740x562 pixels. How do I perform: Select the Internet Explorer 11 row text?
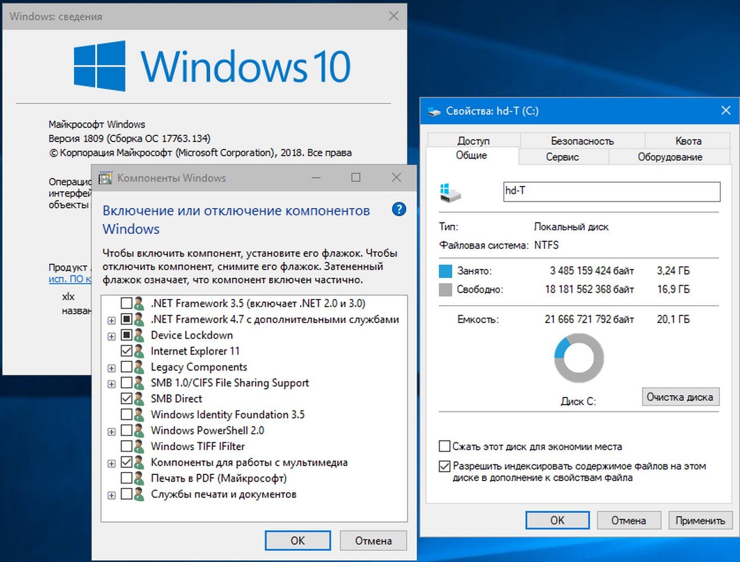click(195, 351)
